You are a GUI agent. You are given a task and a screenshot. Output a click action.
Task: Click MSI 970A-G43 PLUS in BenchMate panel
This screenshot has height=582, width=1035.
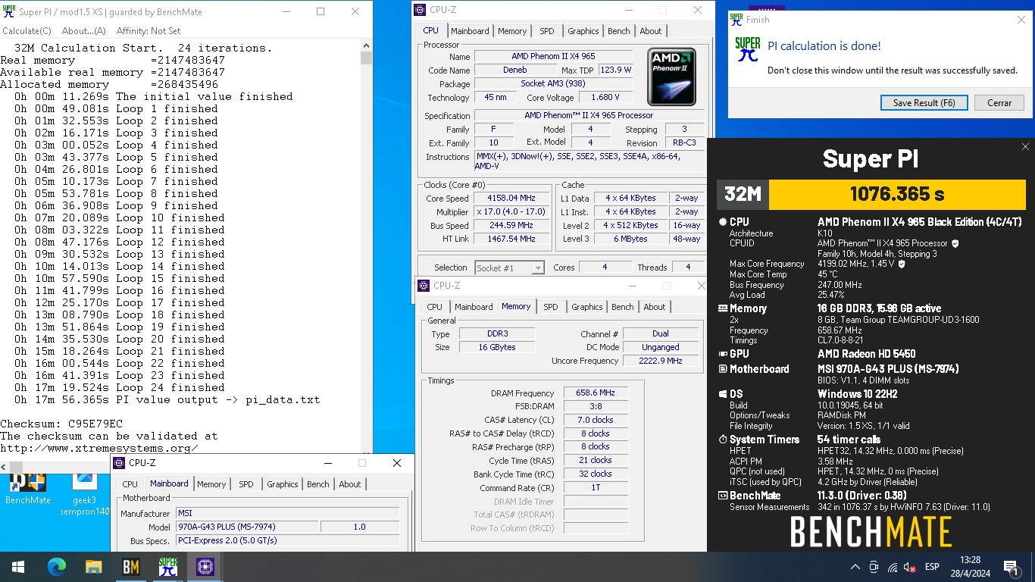pyautogui.click(x=888, y=369)
